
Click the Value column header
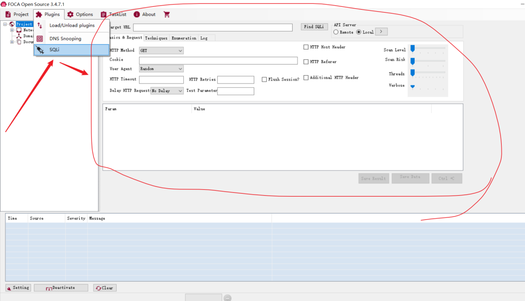pyautogui.click(x=312, y=109)
